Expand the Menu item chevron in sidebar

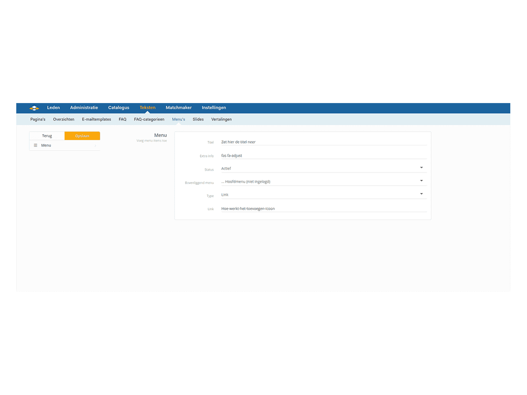click(x=95, y=146)
